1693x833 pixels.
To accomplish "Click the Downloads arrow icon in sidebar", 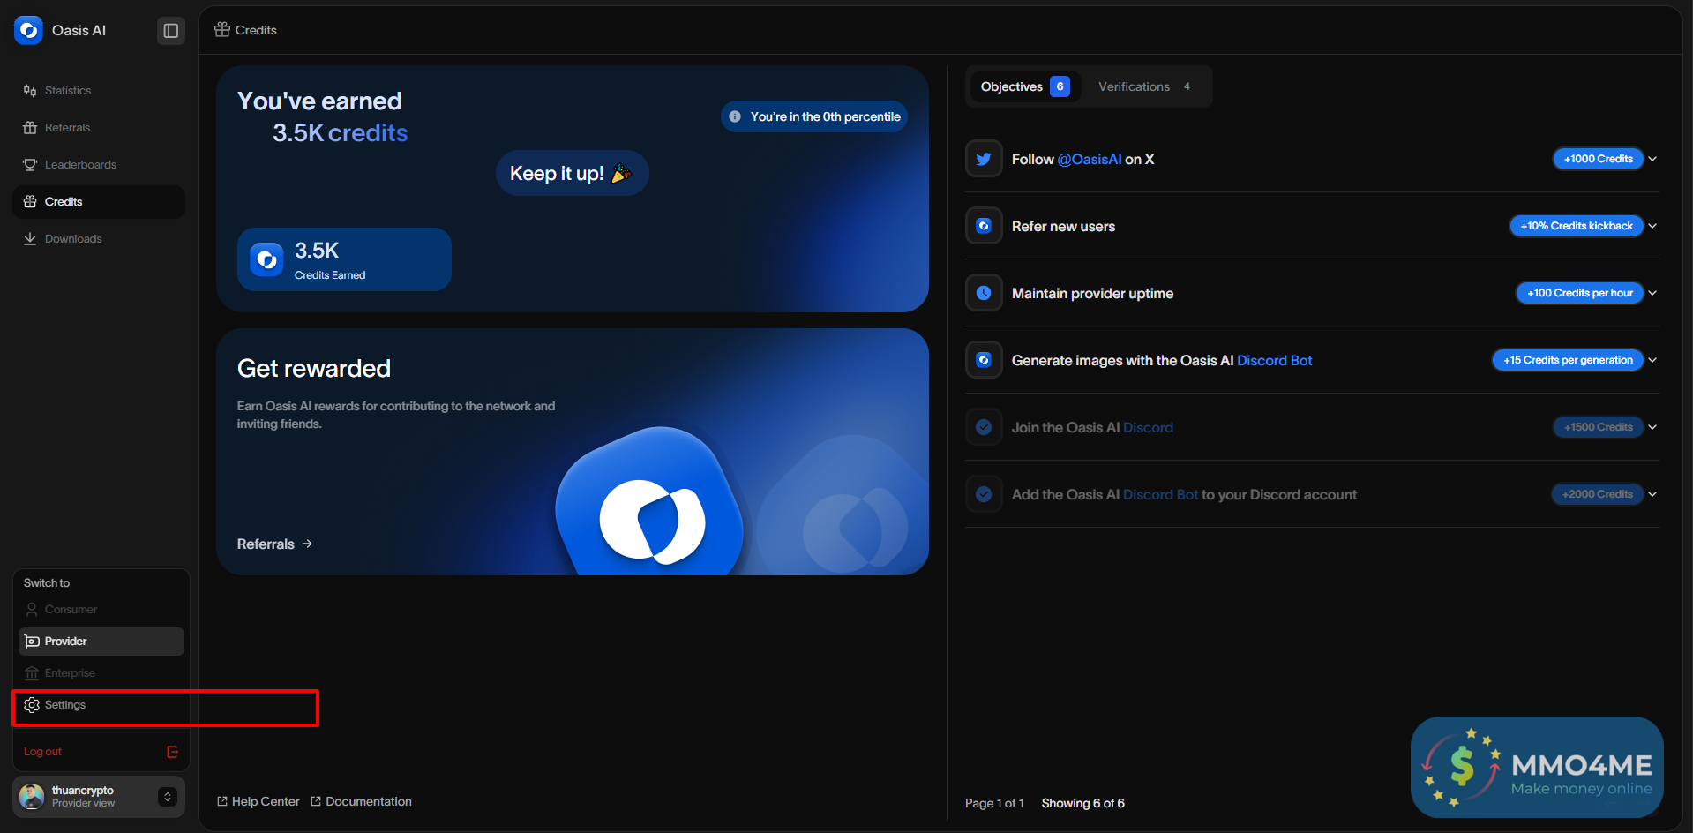I will point(30,239).
